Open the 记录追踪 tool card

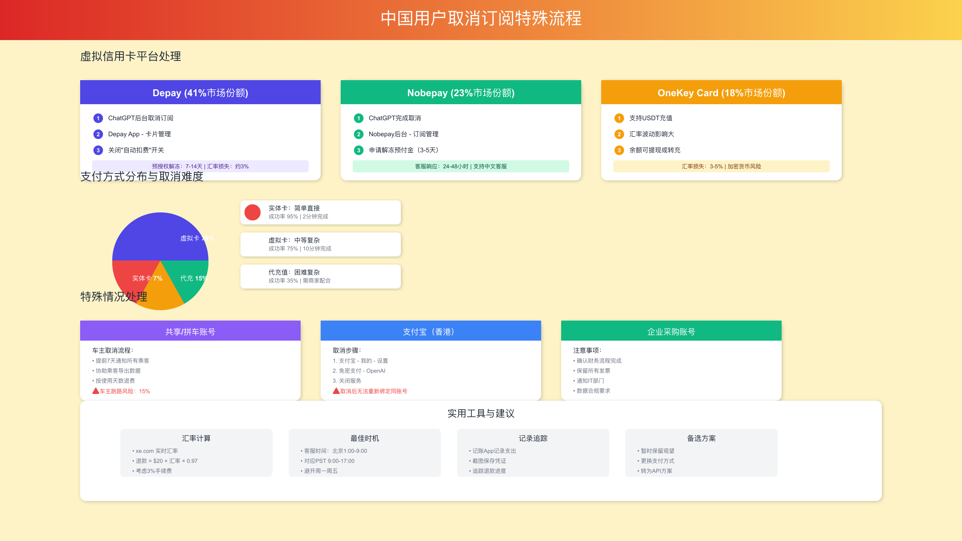tap(533, 453)
